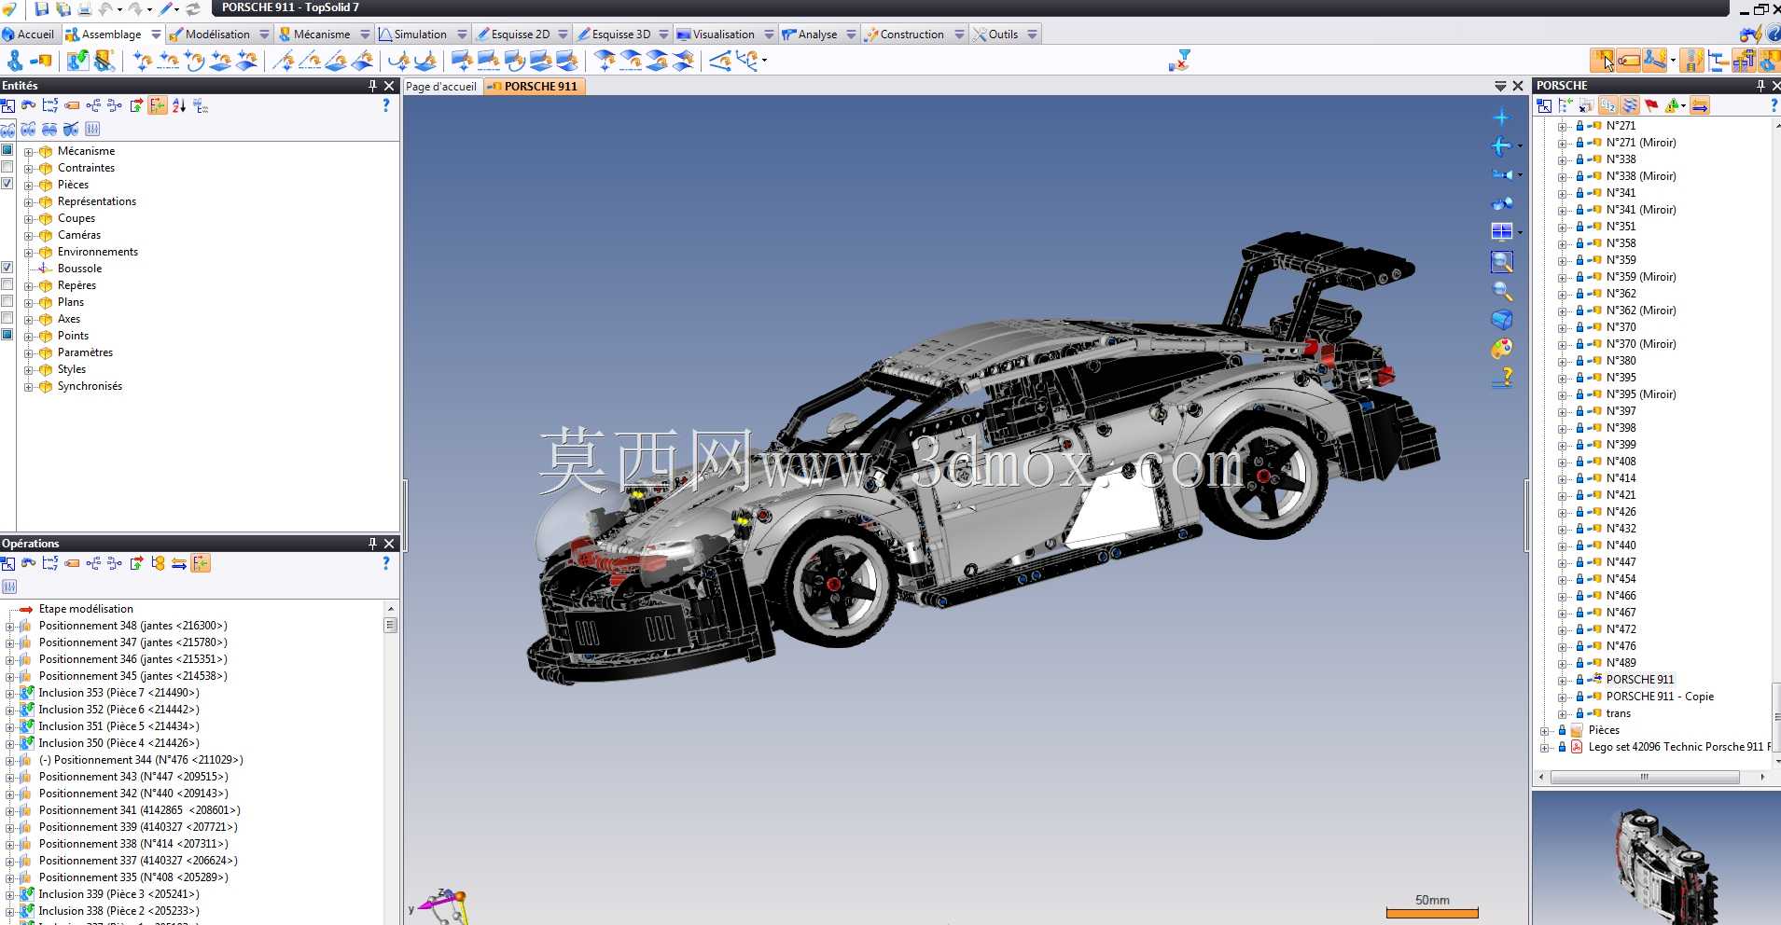Viewport: 1781px width, 925px height.
Task: Switch to Page d'accueil document tab
Action: [x=441, y=87]
